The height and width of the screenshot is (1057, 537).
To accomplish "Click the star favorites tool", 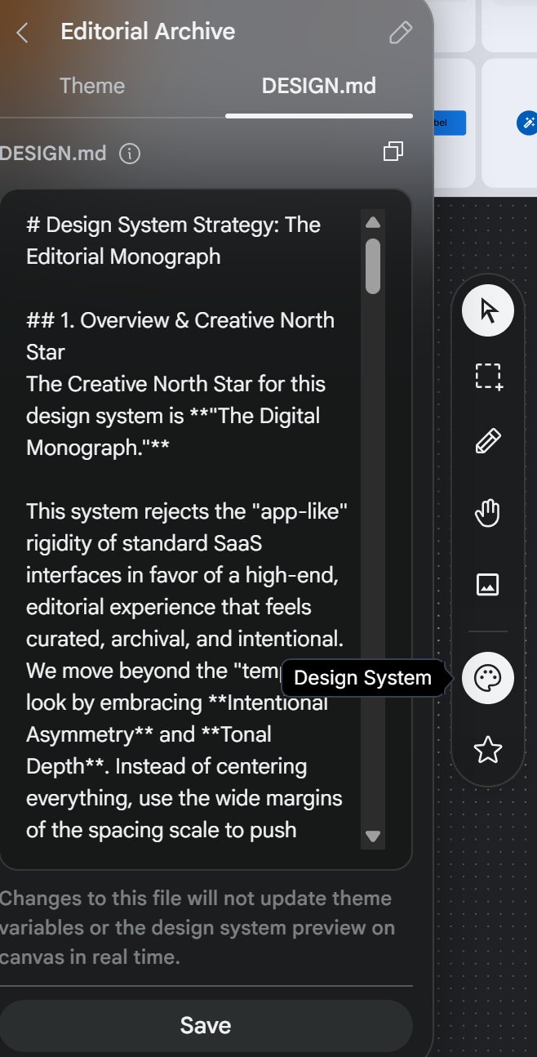I will (488, 749).
